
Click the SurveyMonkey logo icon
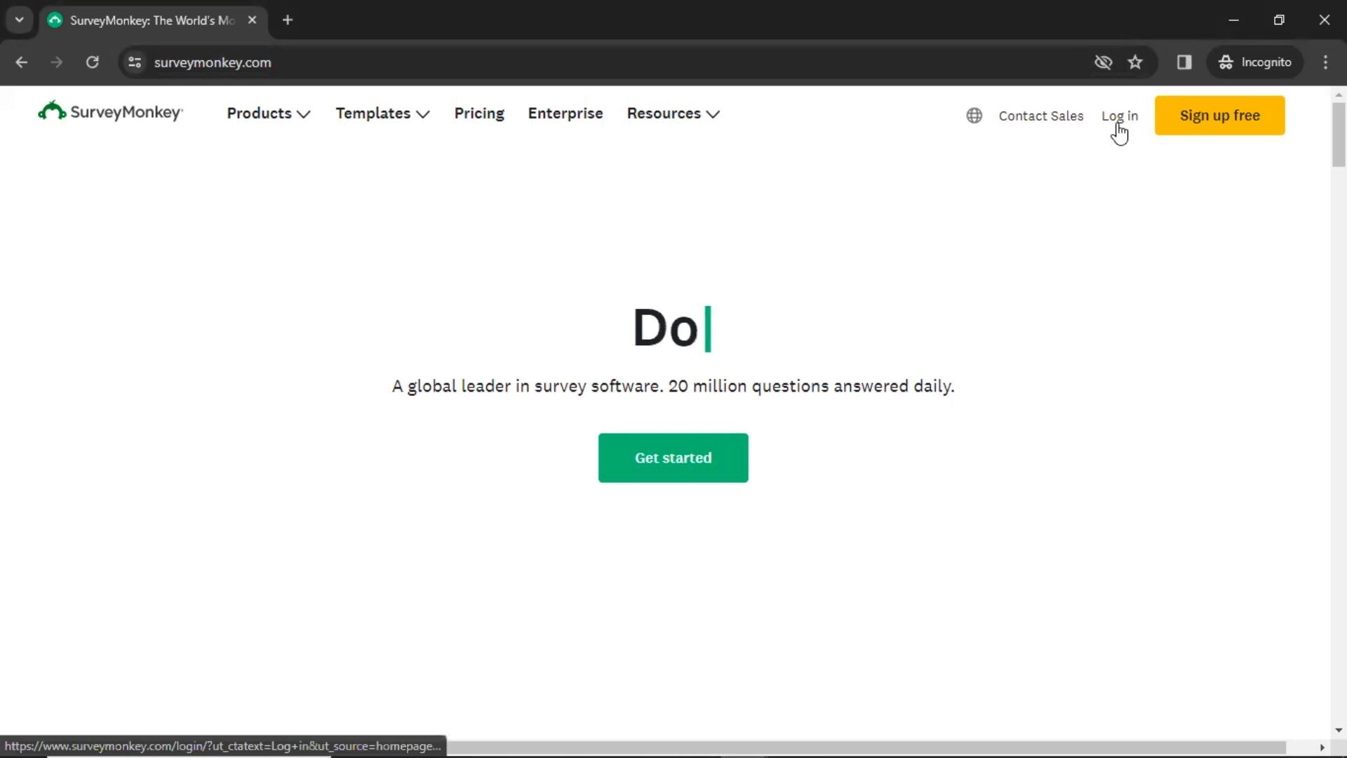(48, 111)
